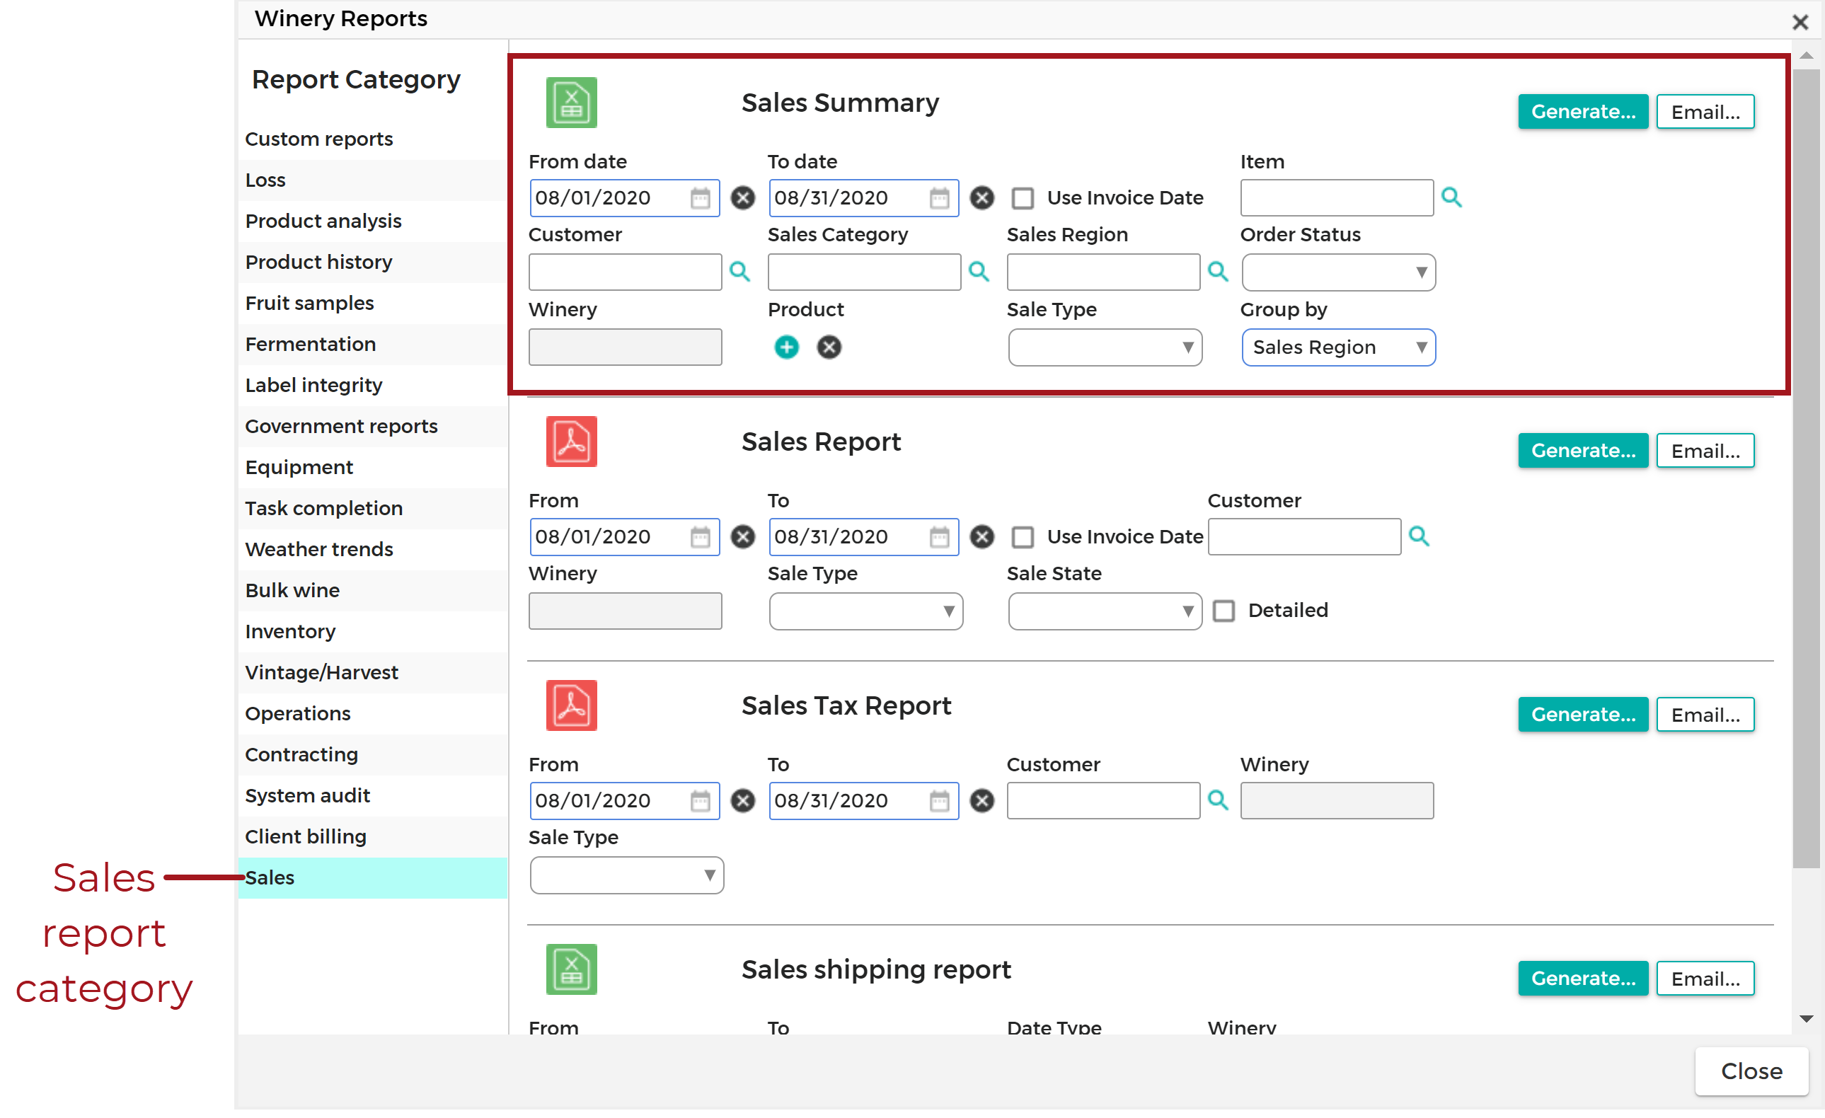Clear the Sales Report To date

click(x=981, y=537)
